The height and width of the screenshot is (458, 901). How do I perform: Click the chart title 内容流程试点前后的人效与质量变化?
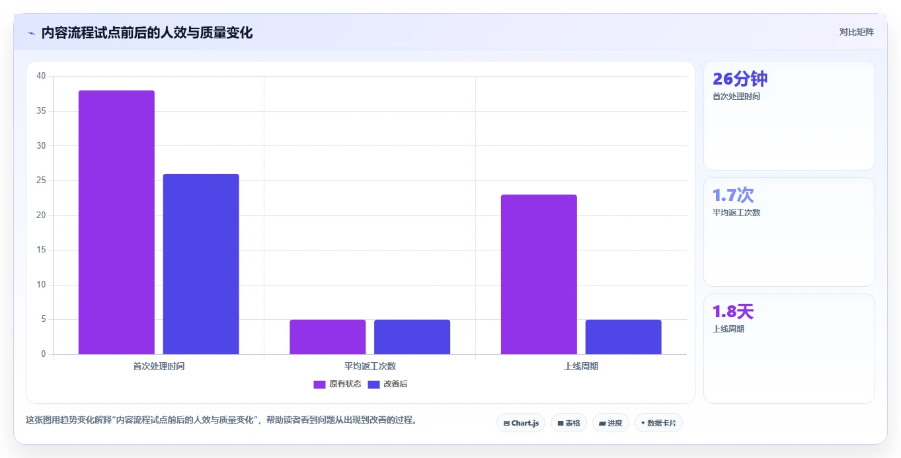(147, 32)
